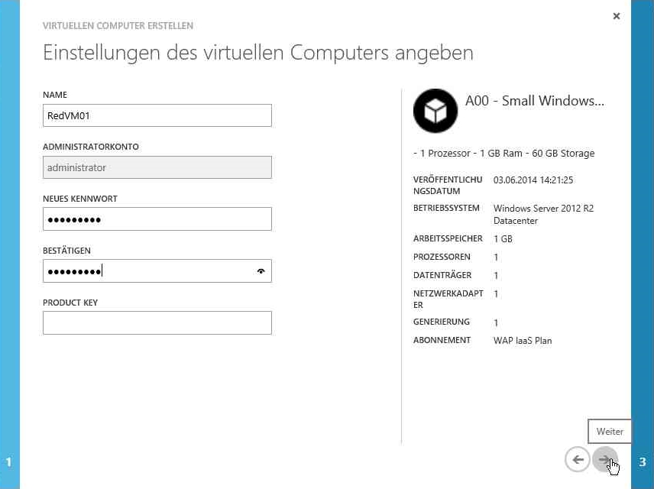This screenshot has width=654, height=489.
Task: Jump to wizard step 1 strip
Action: pos(9,461)
